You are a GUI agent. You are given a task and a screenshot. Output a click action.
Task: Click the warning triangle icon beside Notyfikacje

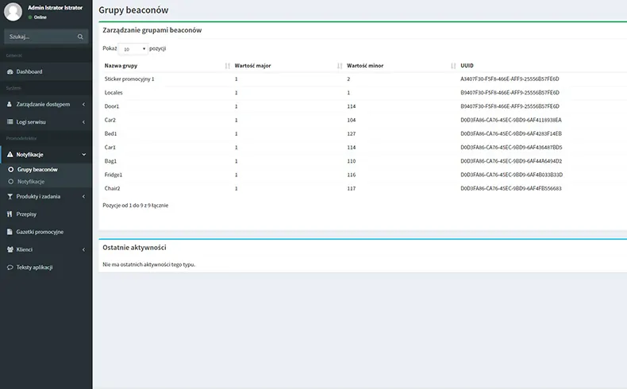[x=10, y=154]
